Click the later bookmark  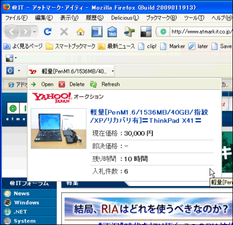[x=198, y=46]
